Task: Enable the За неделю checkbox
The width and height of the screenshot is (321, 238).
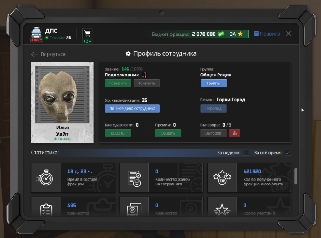Action: click(246, 153)
